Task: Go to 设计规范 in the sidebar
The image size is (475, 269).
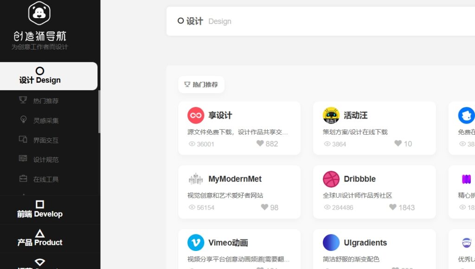Action: point(46,160)
